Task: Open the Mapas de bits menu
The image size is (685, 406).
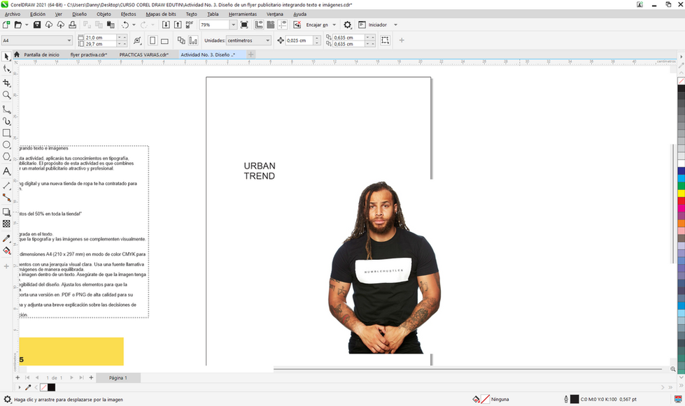Action: (161, 14)
